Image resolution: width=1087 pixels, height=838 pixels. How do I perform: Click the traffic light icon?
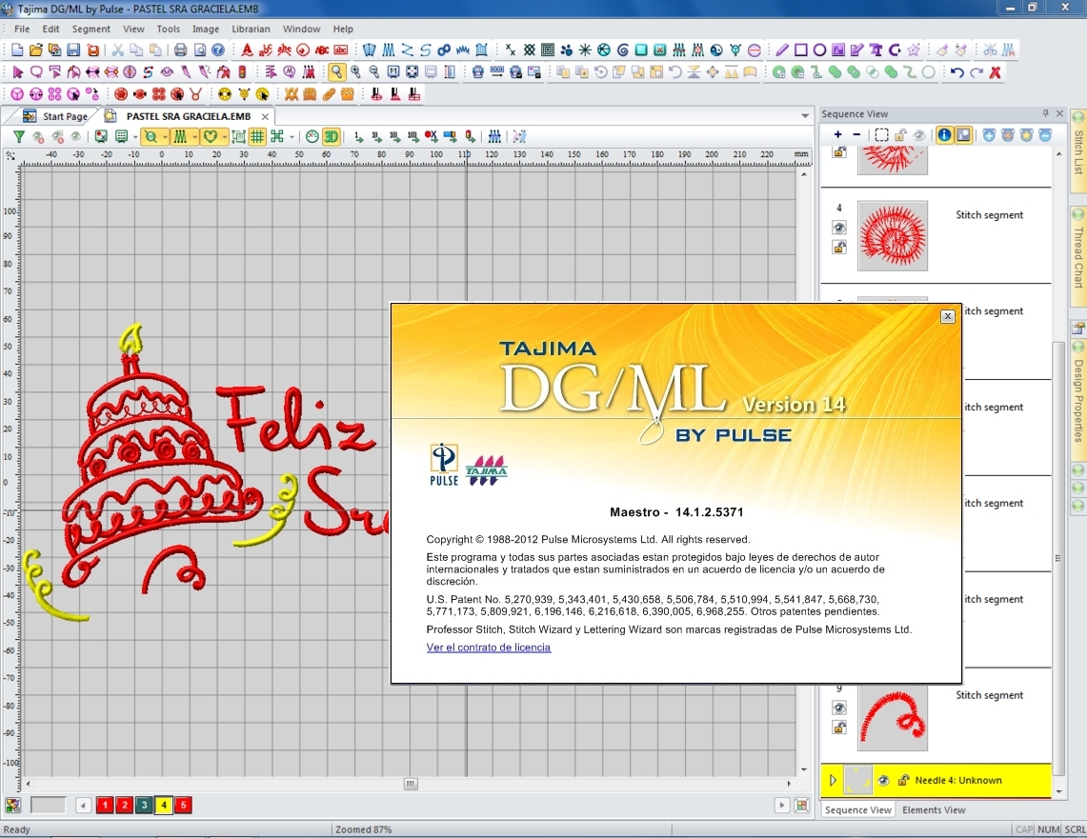(x=242, y=72)
